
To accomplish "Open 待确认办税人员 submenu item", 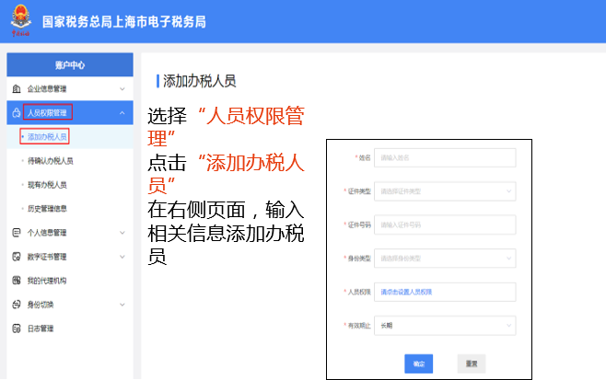I will point(50,161).
